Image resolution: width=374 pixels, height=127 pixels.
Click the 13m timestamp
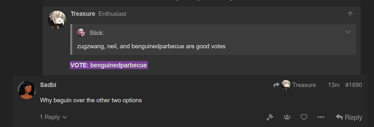(333, 85)
